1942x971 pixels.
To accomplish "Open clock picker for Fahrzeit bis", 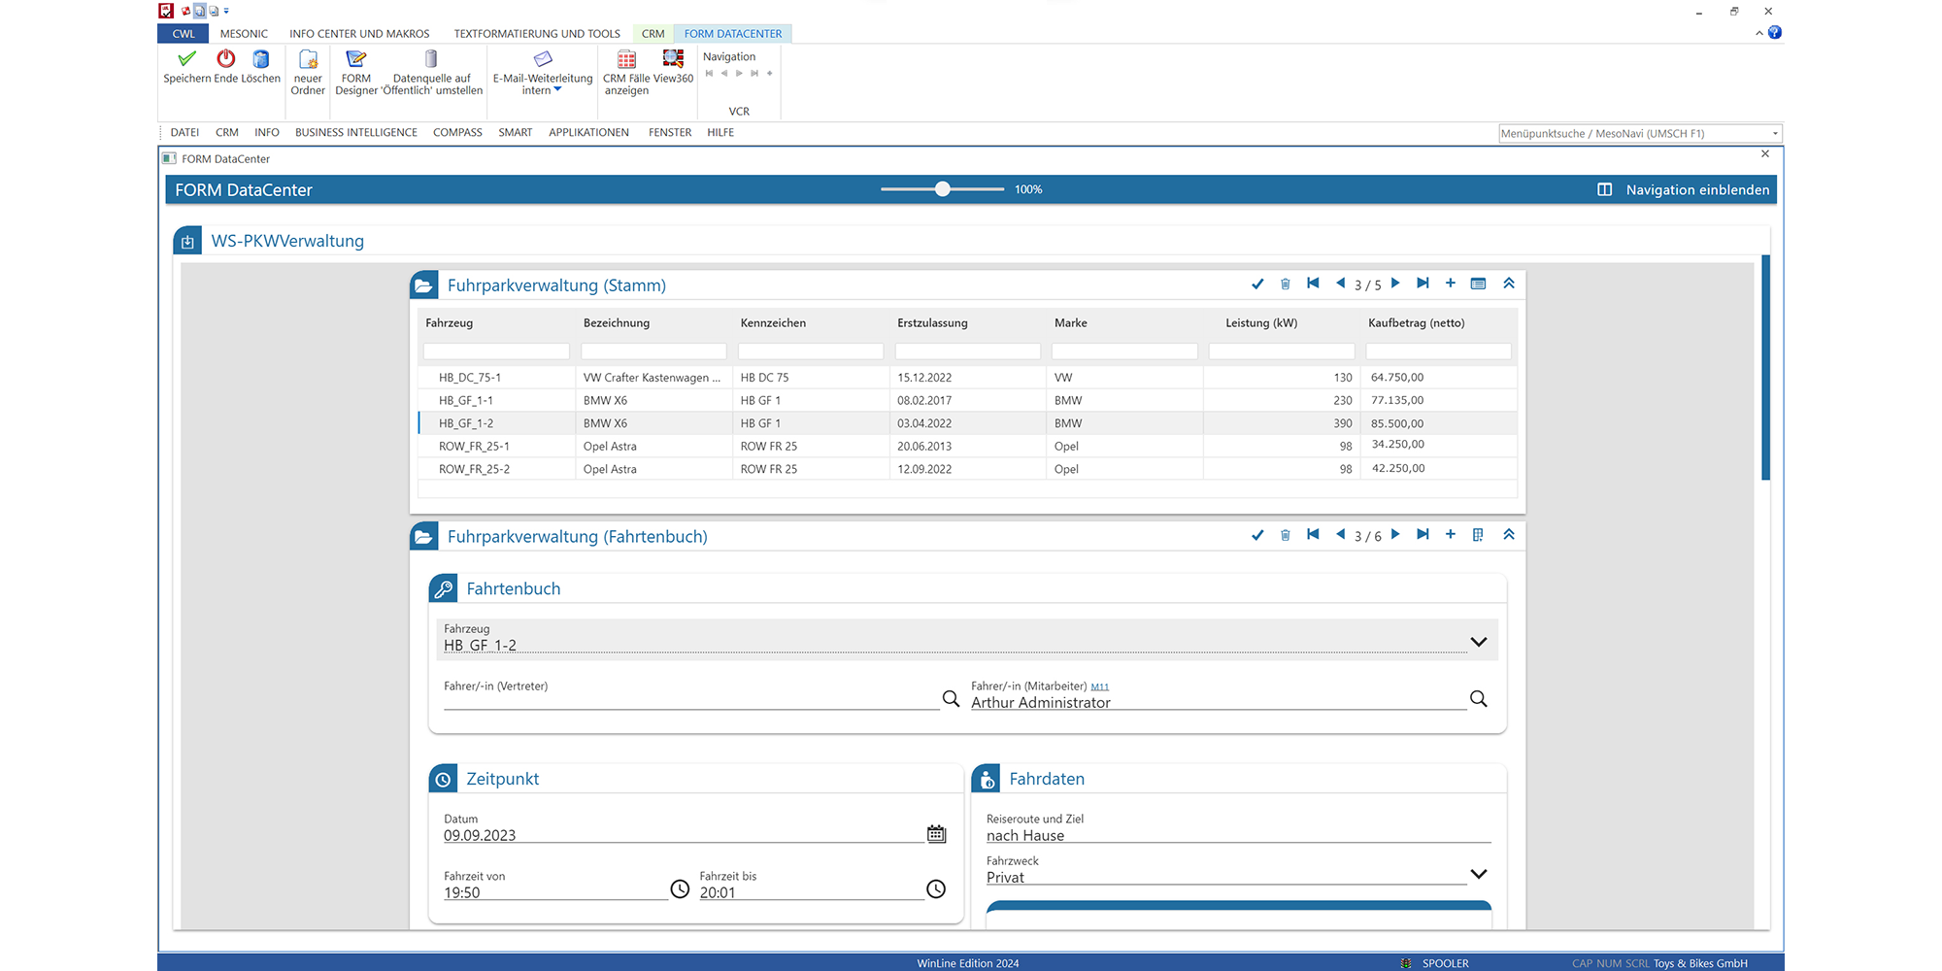I will (x=936, y=889).
